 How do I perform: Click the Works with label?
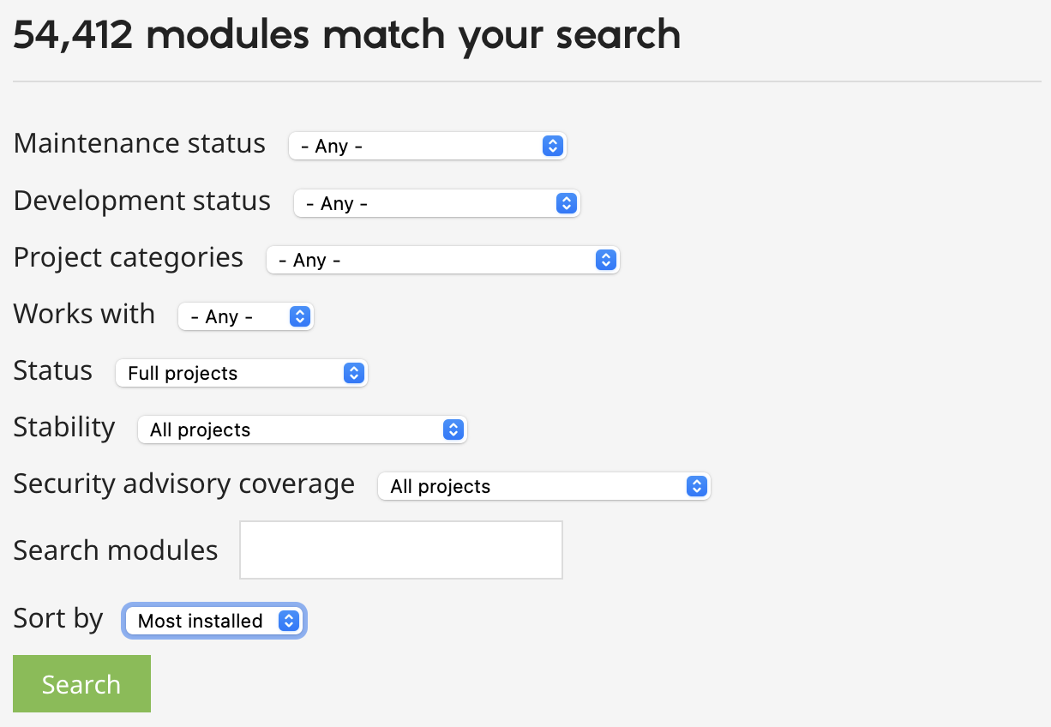click(x=84, y=314)
